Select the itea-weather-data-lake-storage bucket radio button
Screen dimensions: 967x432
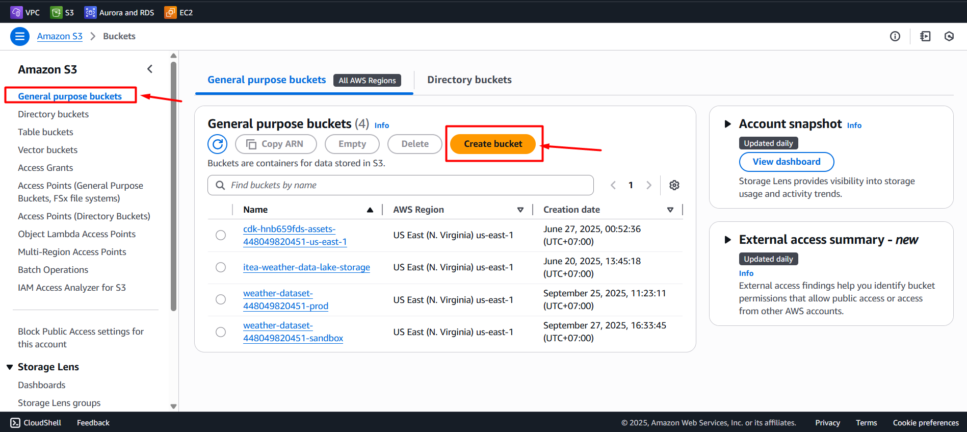click(x=221, y=267)
